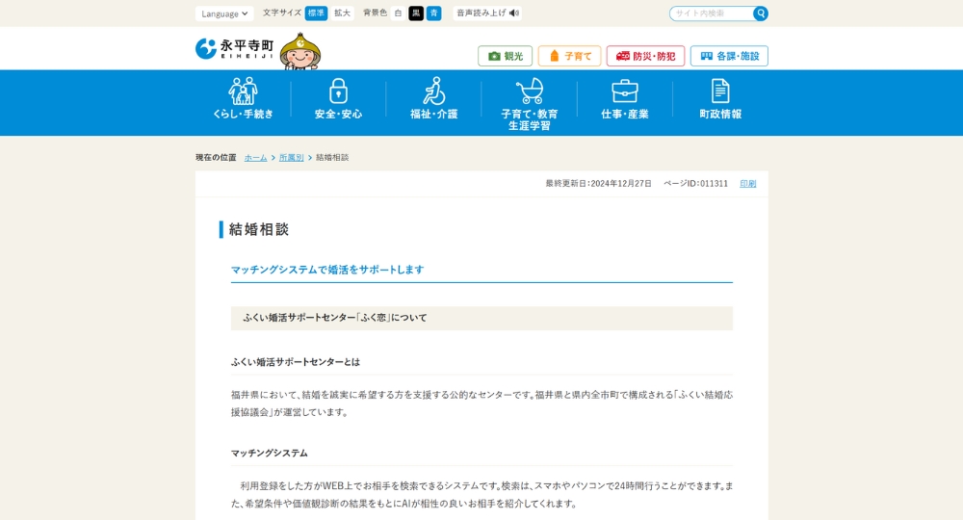The width and height of the screenshot is (963, 520).
Task: Select white background color 白
Action: coord(398,13)
